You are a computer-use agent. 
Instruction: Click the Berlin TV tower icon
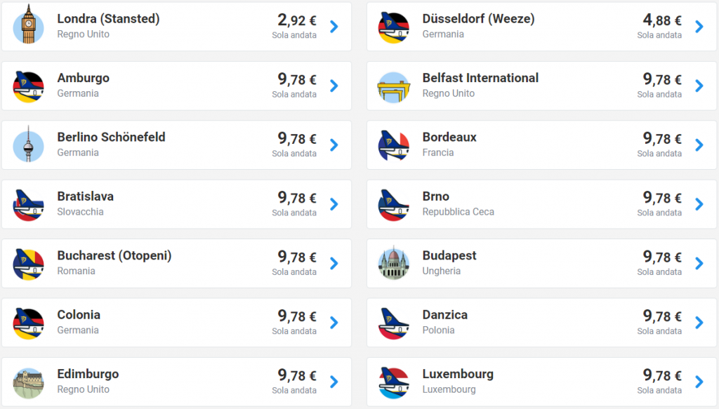pyautogui.click(x=28, y=145)
